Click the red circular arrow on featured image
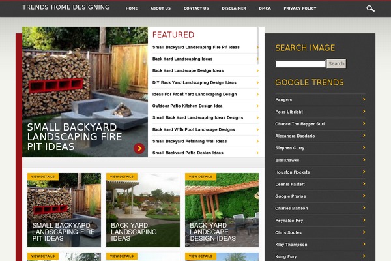Image resolution: width=391 pixels, height=261 pixels. pyautogui.click(x=139, y=149)
